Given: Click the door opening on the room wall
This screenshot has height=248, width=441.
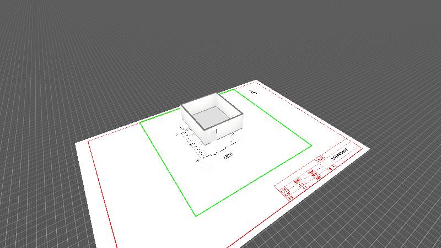Looking at the screenshot, I should pyautogui.click(x=217, y=133).
